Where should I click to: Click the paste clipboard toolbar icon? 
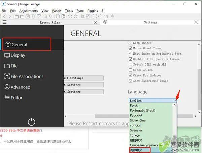click(63, 16)
